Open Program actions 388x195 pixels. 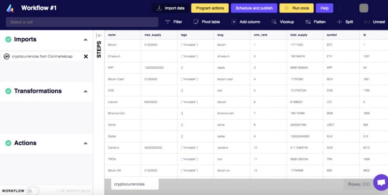click(210, 8)
